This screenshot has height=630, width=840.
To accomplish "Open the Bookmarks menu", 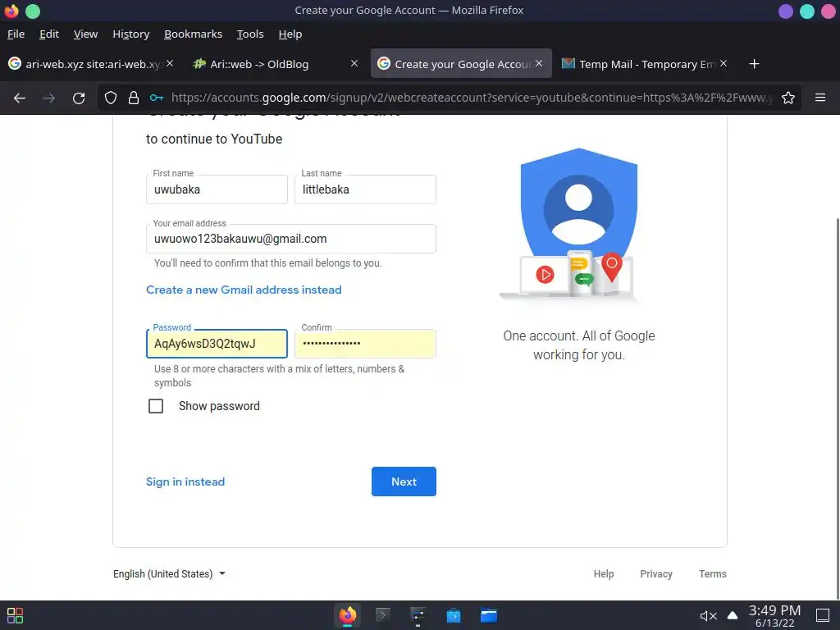I will [x=193, y=34].
